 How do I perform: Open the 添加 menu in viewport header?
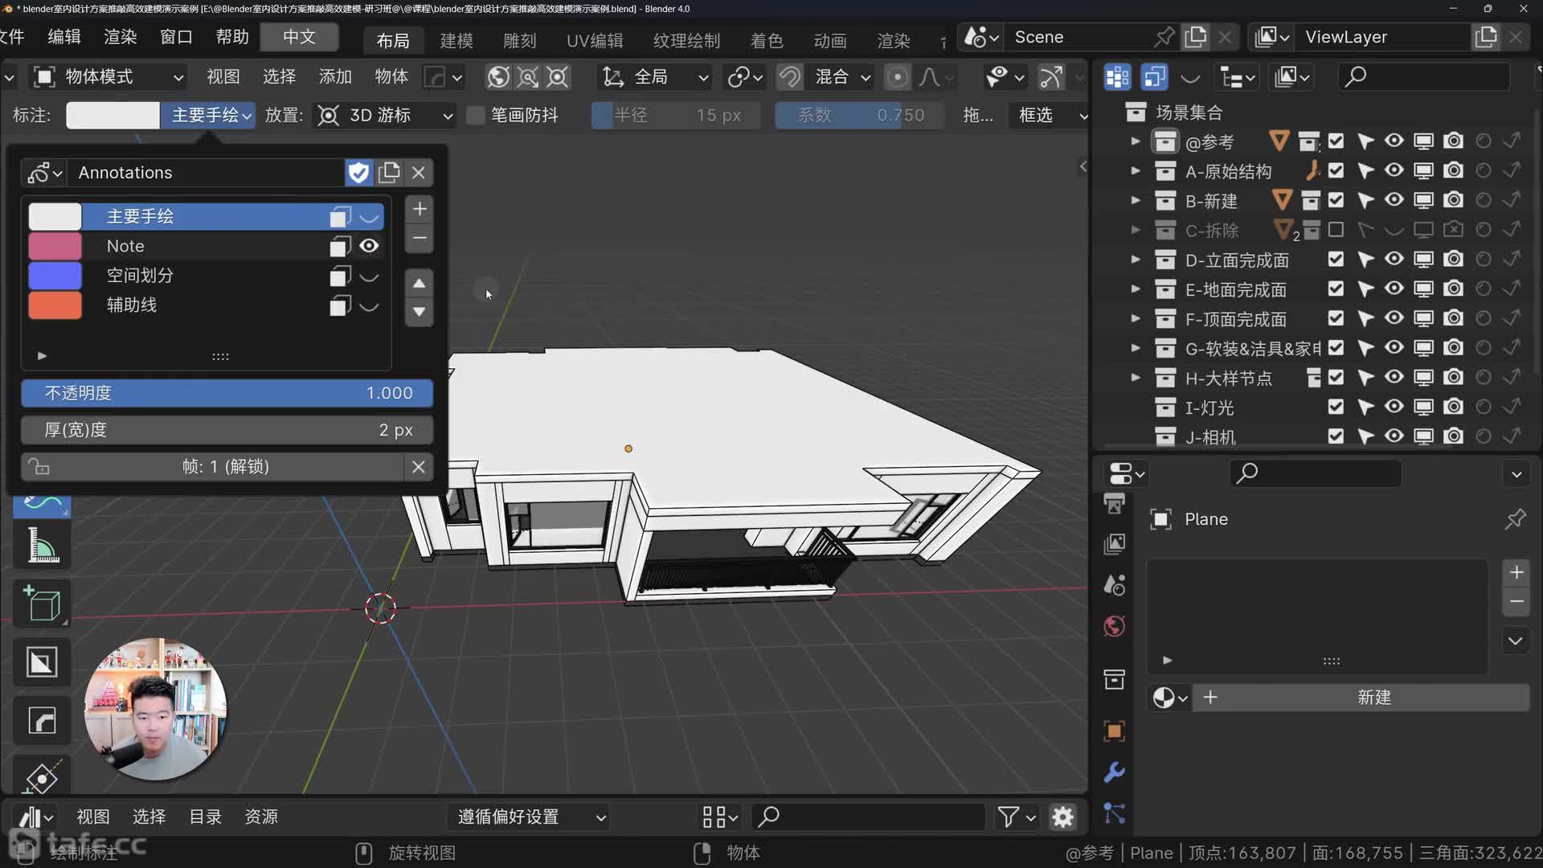pos(335,76)
